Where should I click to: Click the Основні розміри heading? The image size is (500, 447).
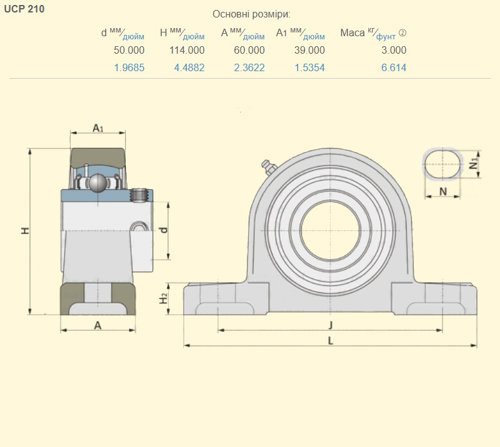[x=251, y=14]
